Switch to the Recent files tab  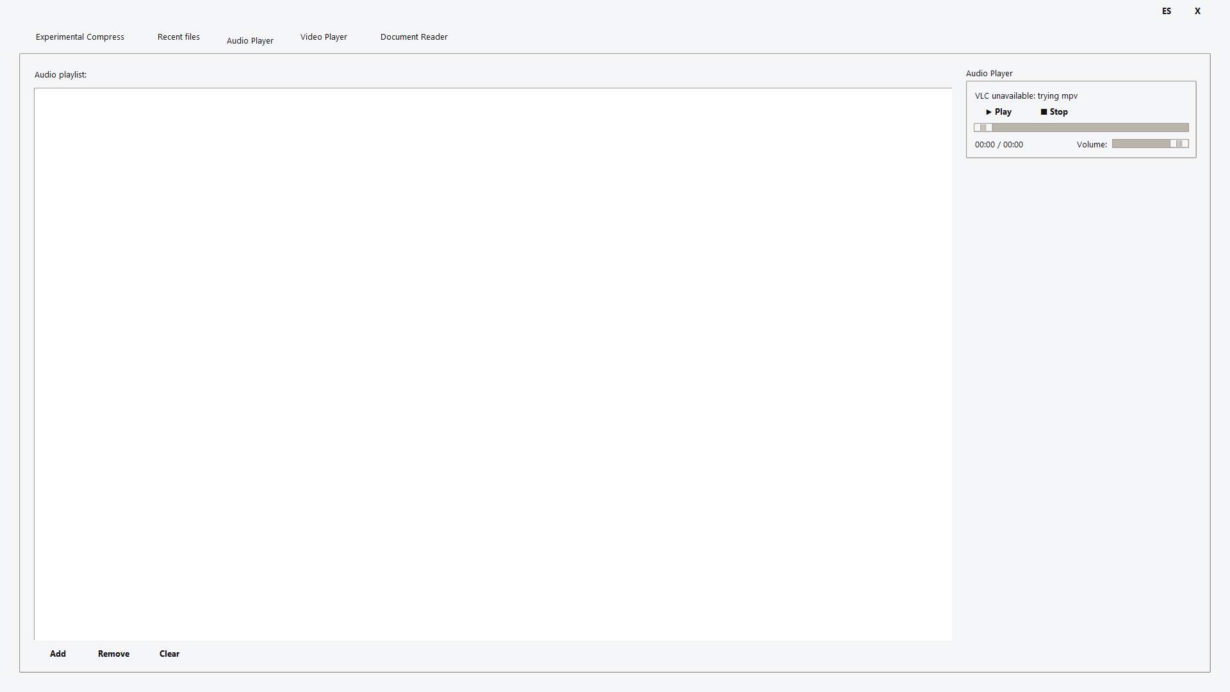click(x=178, y=37)
